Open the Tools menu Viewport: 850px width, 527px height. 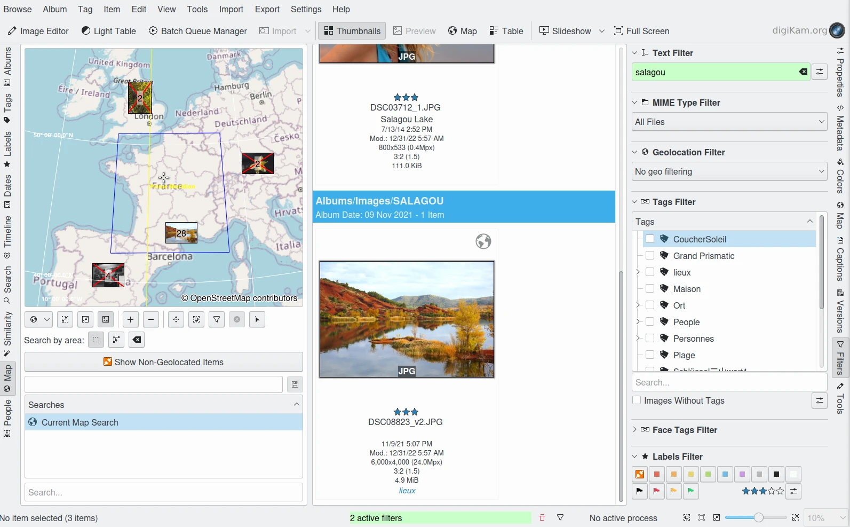(197, 9)
